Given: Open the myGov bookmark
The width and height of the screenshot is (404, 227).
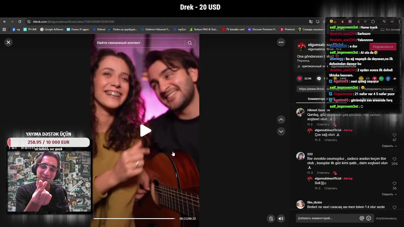Looking at the screenshot, I should (180, 29).
